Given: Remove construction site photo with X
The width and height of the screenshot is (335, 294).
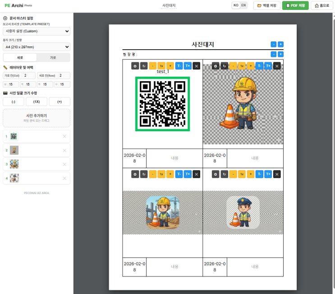Looking at the screenshot, I should coord(196,174).
